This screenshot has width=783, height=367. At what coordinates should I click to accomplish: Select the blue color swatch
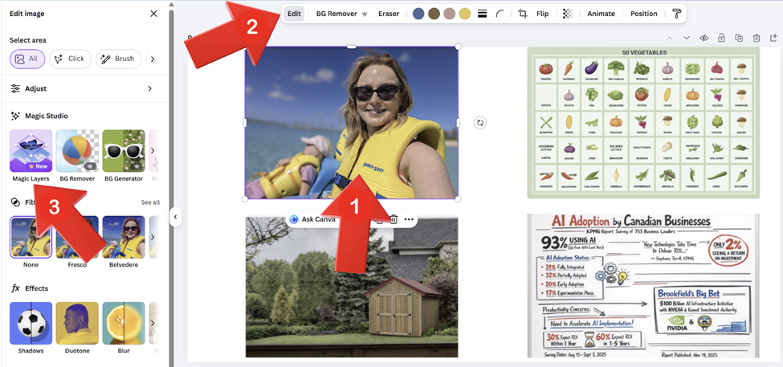click(418, 14)
